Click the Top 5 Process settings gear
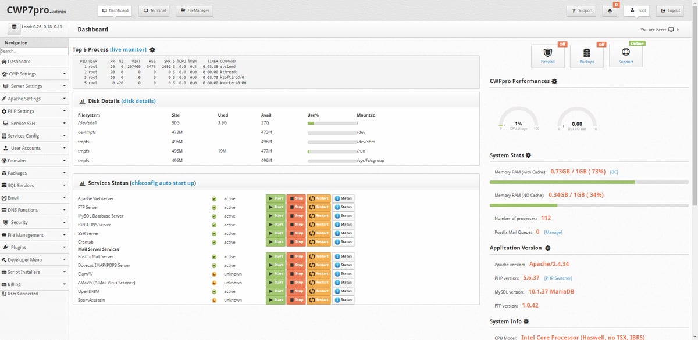Image resolution: width=698 pixels, height=340 pixels. point(152,49)
